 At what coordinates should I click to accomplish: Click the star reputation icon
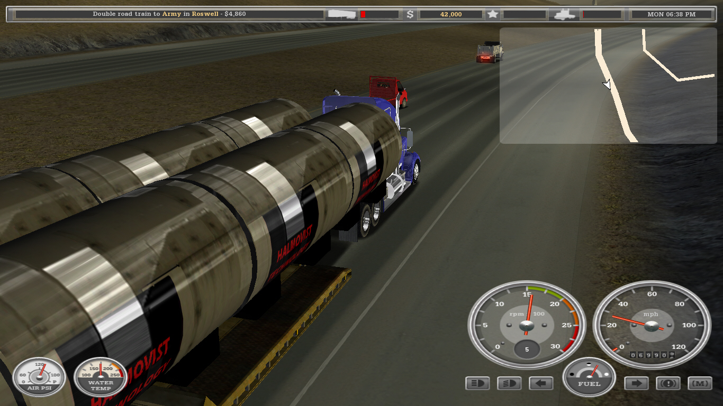coord(493,14)
